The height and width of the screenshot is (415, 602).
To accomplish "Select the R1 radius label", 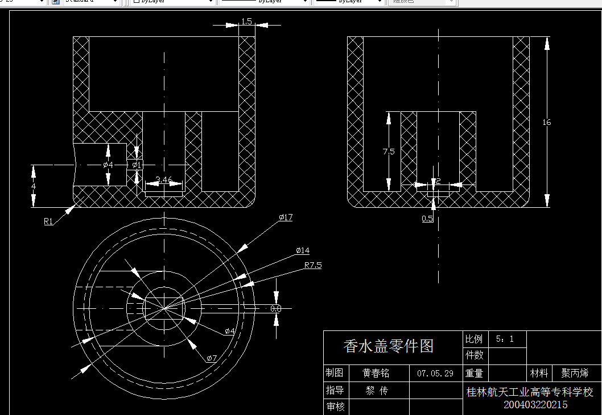I will [x=47, y=221].
